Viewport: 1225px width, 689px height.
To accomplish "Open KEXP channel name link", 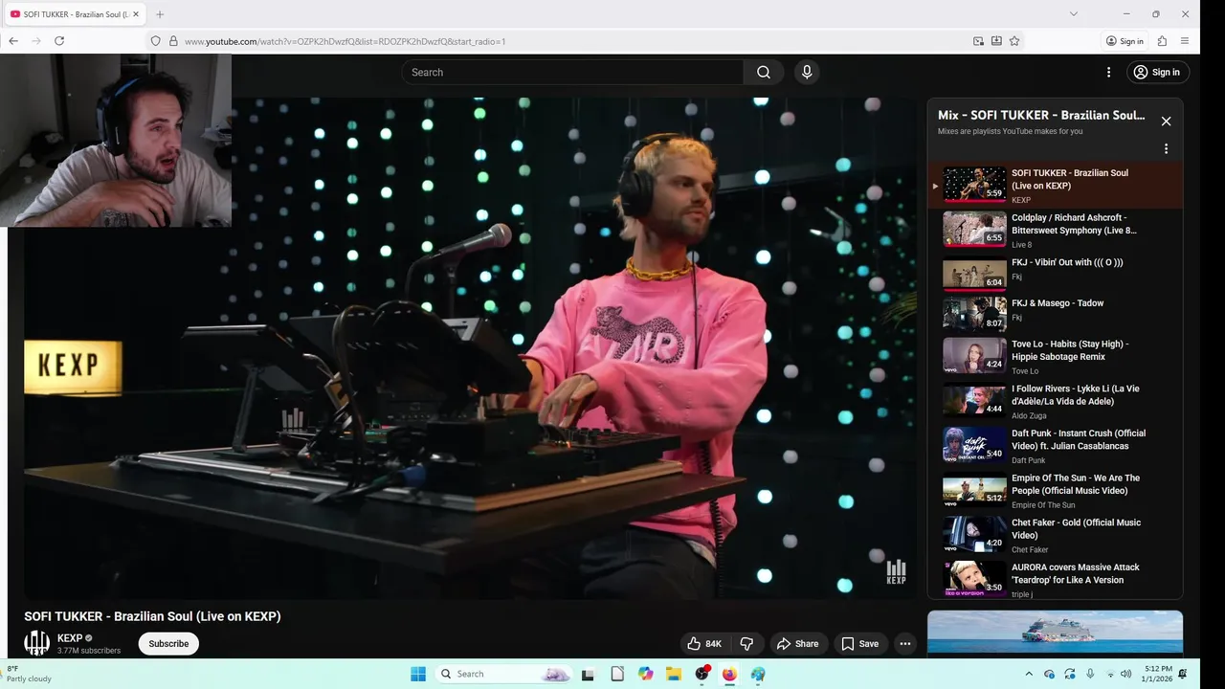I will (x=70, y=638).
